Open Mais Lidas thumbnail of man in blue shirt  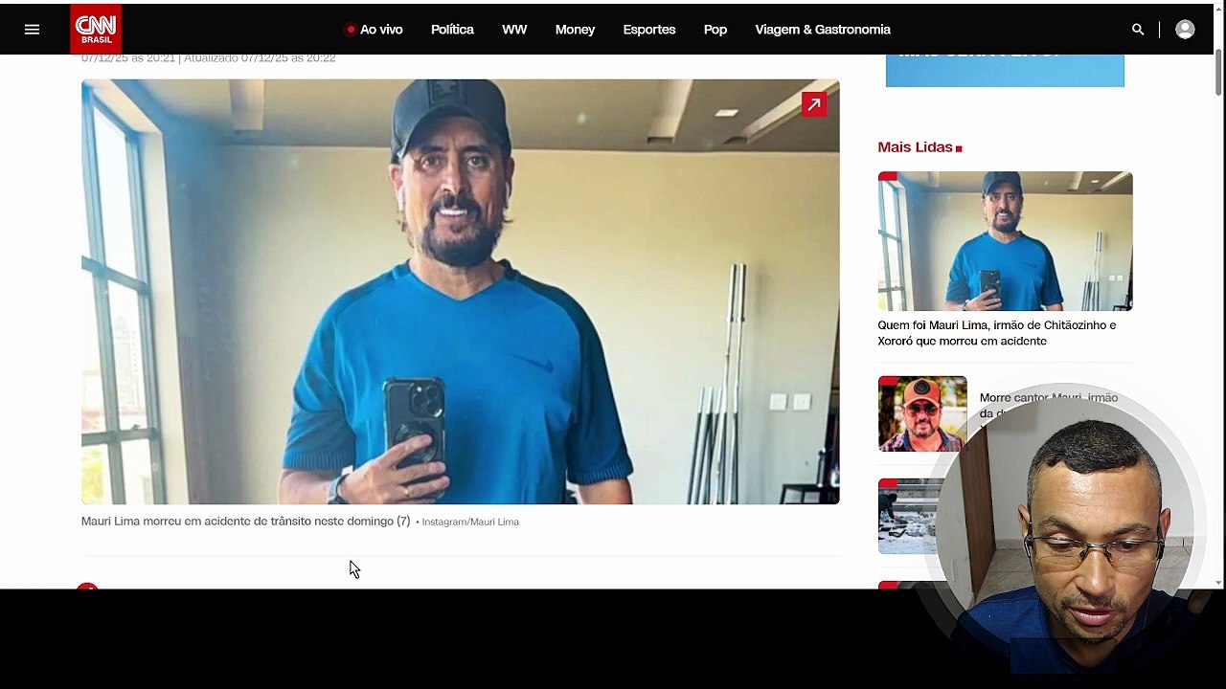tap(1005, 241)
